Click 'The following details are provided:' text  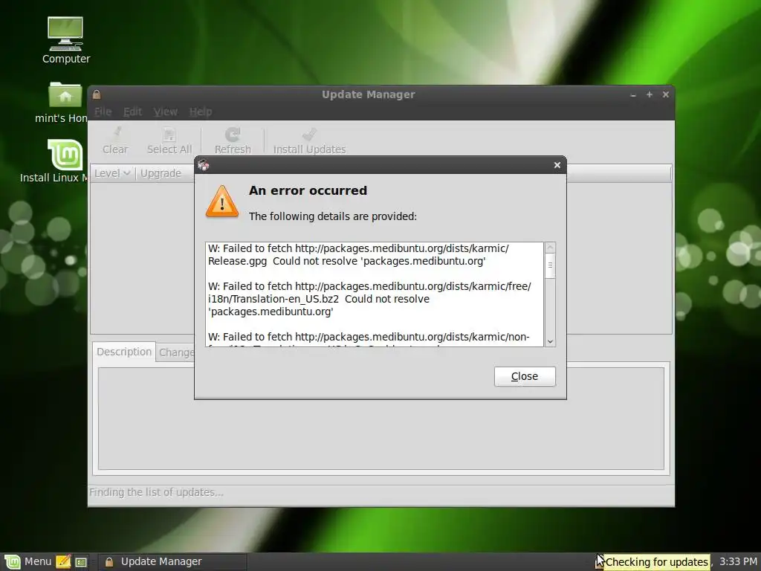[333, 216]
